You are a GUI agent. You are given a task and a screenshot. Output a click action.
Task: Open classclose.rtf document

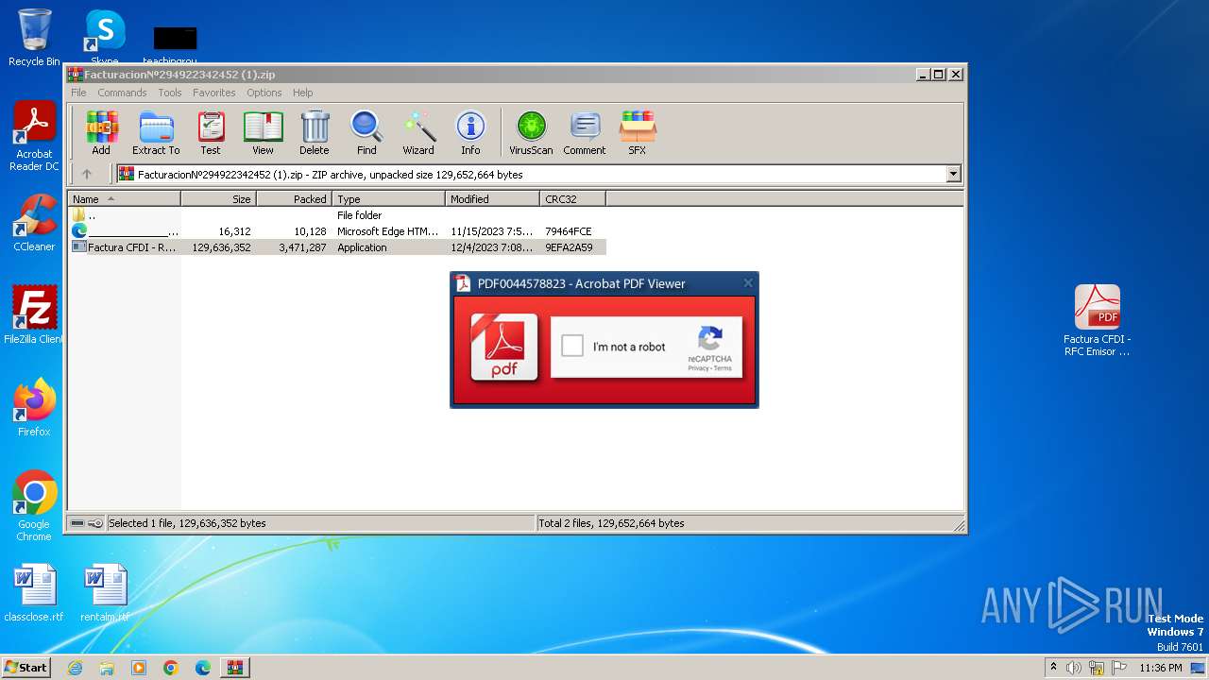34,593
